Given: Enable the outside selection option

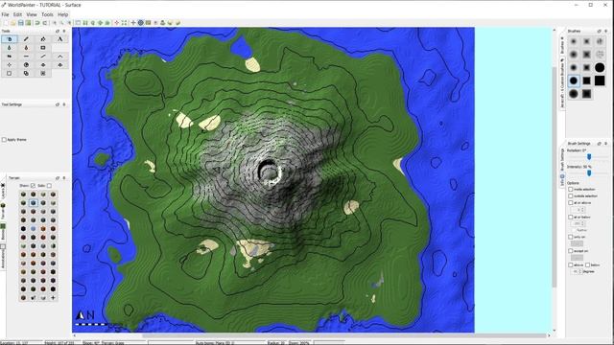Looking at the screenshot, I should tap(571, 195).
